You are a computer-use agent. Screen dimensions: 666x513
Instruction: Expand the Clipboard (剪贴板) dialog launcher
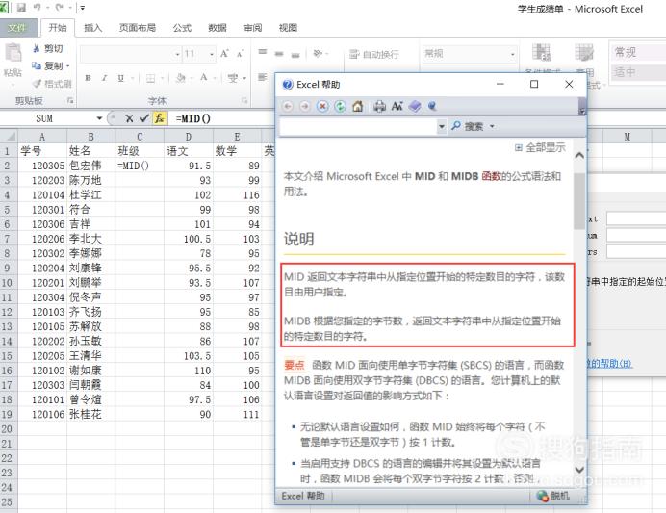[x=70, y=101]
